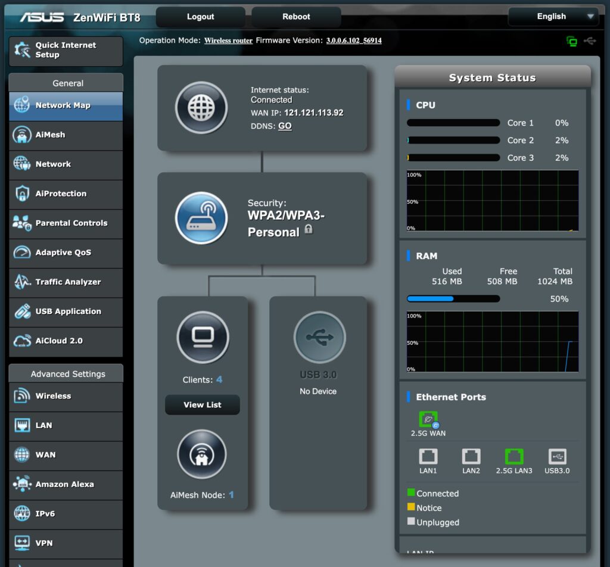The image size is (610, 567).
Task: Click the wireless router security icon
Action: coord(201,218)
